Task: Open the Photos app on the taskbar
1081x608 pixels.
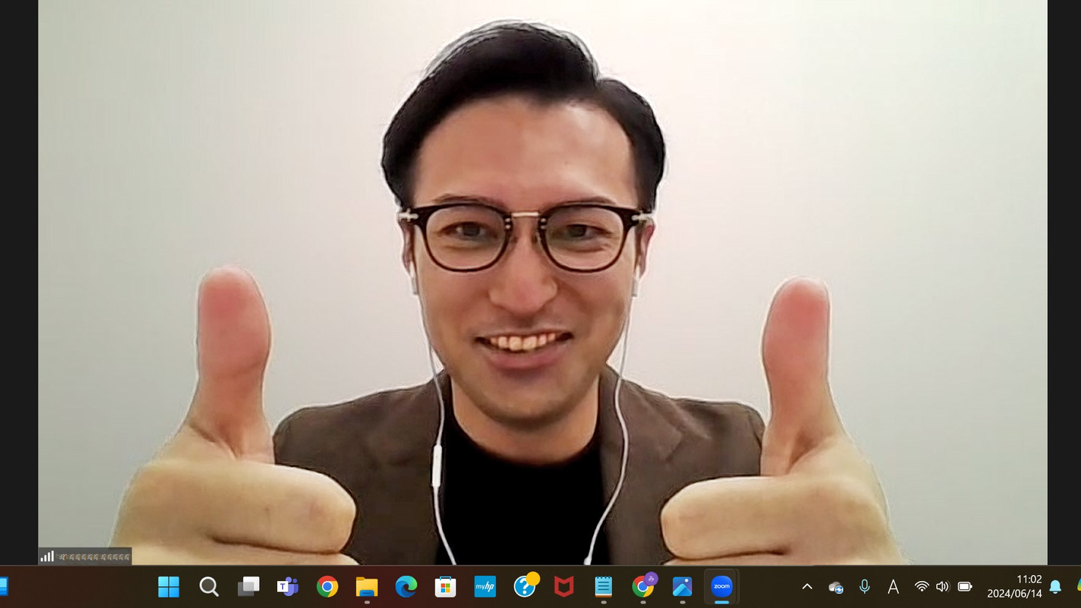Action: click(682, 586)
